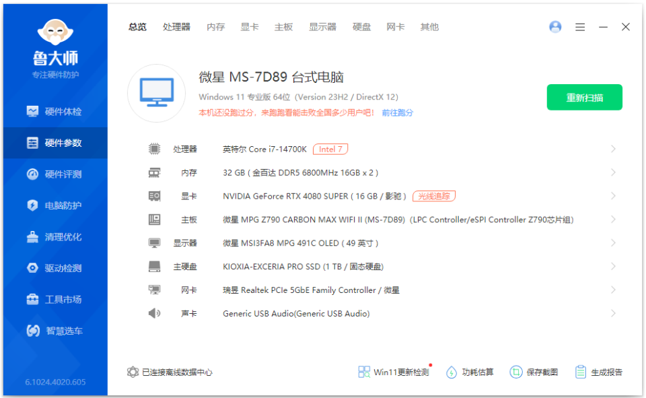Click the 处理器 chip icon
The height and width of the screenshot is (398, 646).
155,149
